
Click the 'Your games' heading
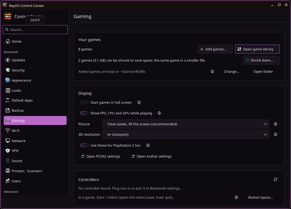click(x=89, y=40)
